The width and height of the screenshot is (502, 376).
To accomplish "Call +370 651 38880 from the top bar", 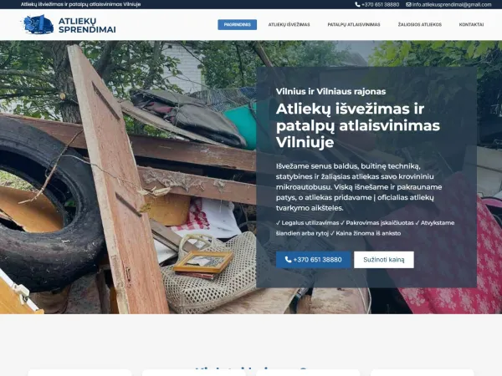I will tap(380, 4).
